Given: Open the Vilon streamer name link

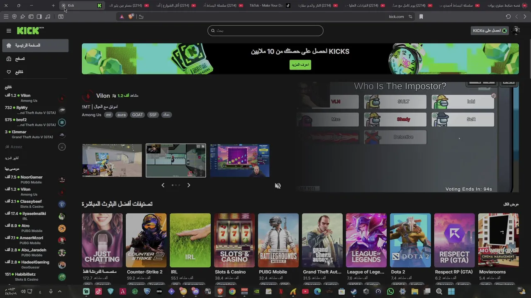Looking at the screenshot, I should 103,96.
